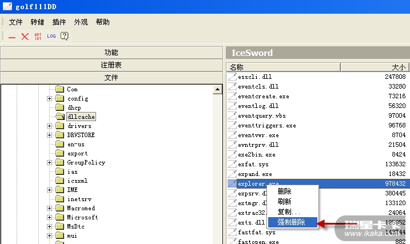410x244 pixels.
Task: Click the file icon beside expand.exe
Action: click(232, 174)
